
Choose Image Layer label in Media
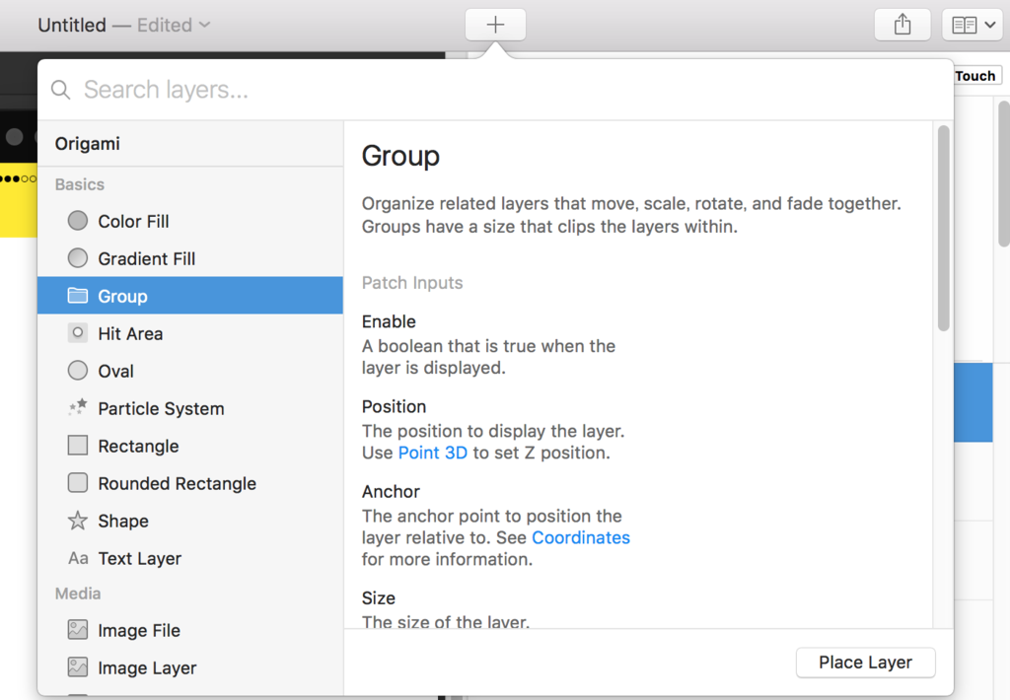click(147, 668)
